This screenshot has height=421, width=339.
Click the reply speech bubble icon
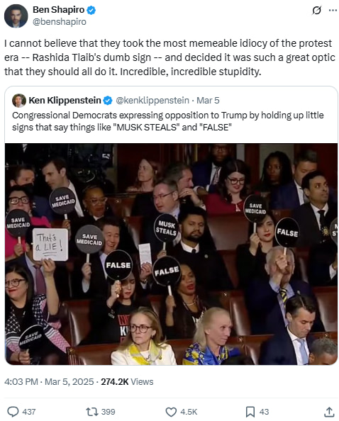point(13,412)
